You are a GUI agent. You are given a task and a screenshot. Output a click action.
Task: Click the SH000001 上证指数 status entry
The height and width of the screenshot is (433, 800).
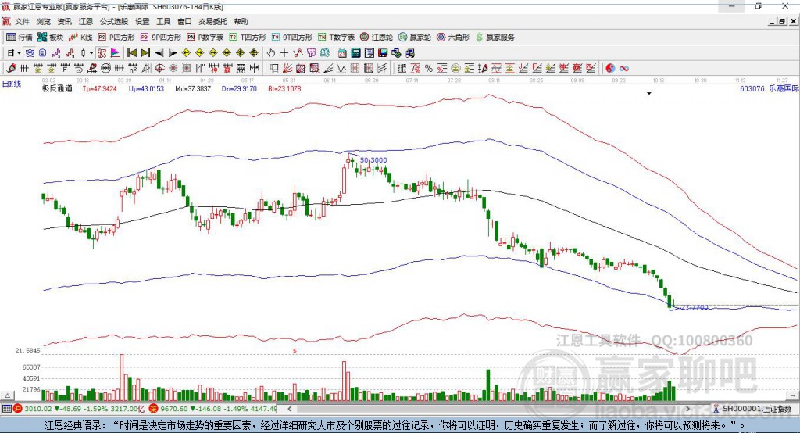tap(756, 409)
